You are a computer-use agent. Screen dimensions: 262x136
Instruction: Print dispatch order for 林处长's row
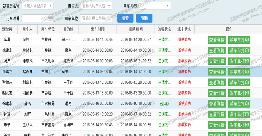pyautogui.click(x=239, y=50)
